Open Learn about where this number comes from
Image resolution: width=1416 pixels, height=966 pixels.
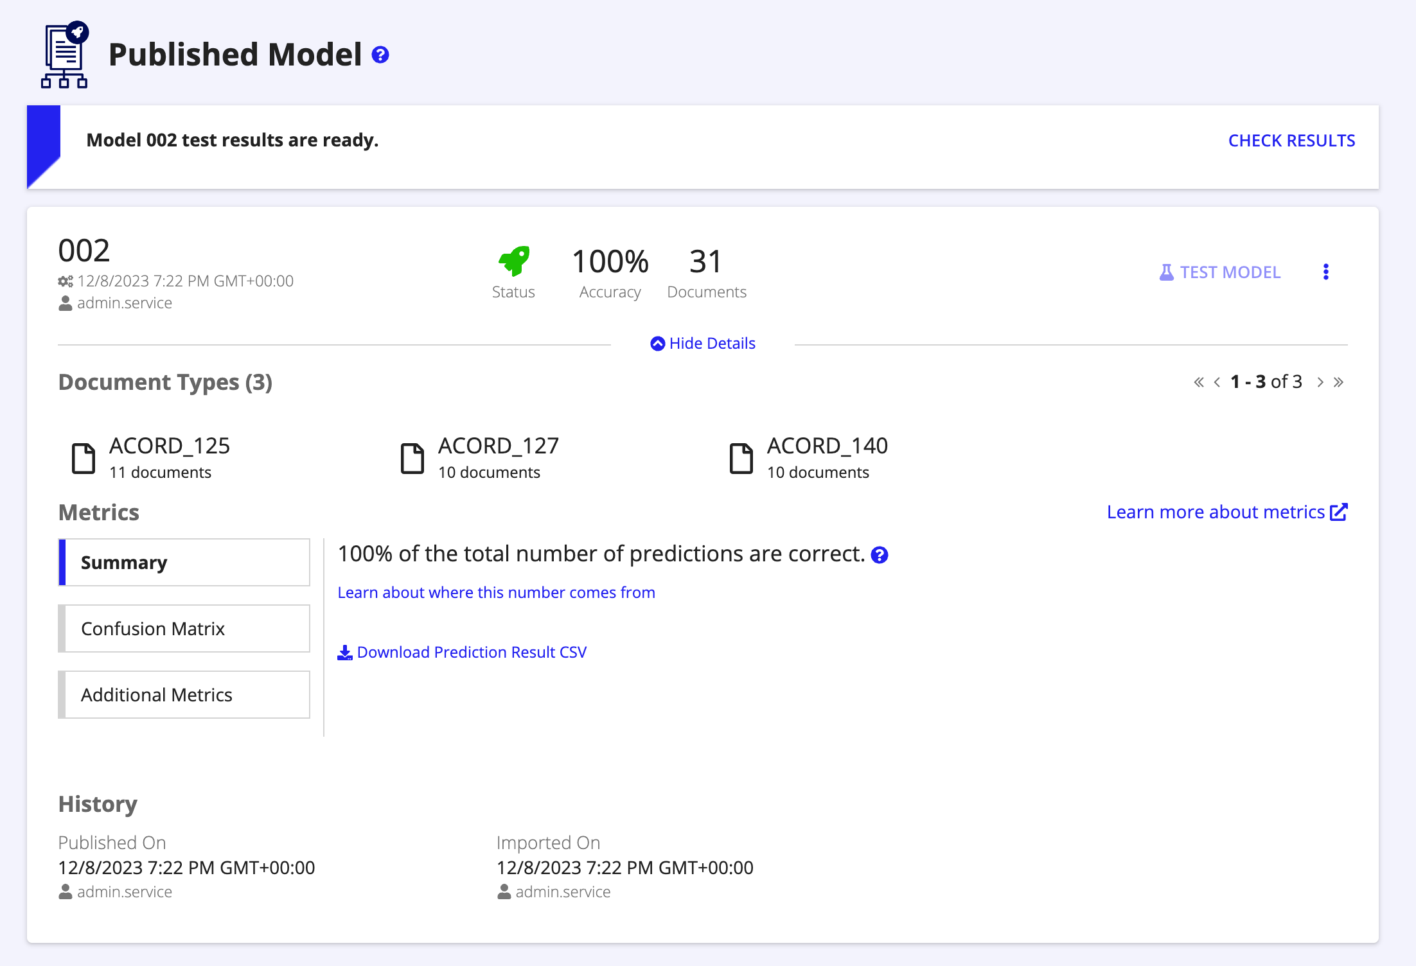click(497, 592)
